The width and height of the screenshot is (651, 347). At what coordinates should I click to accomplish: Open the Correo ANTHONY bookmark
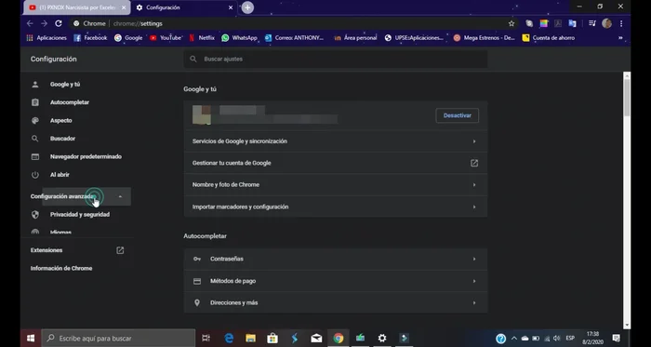tap(295, 38)
